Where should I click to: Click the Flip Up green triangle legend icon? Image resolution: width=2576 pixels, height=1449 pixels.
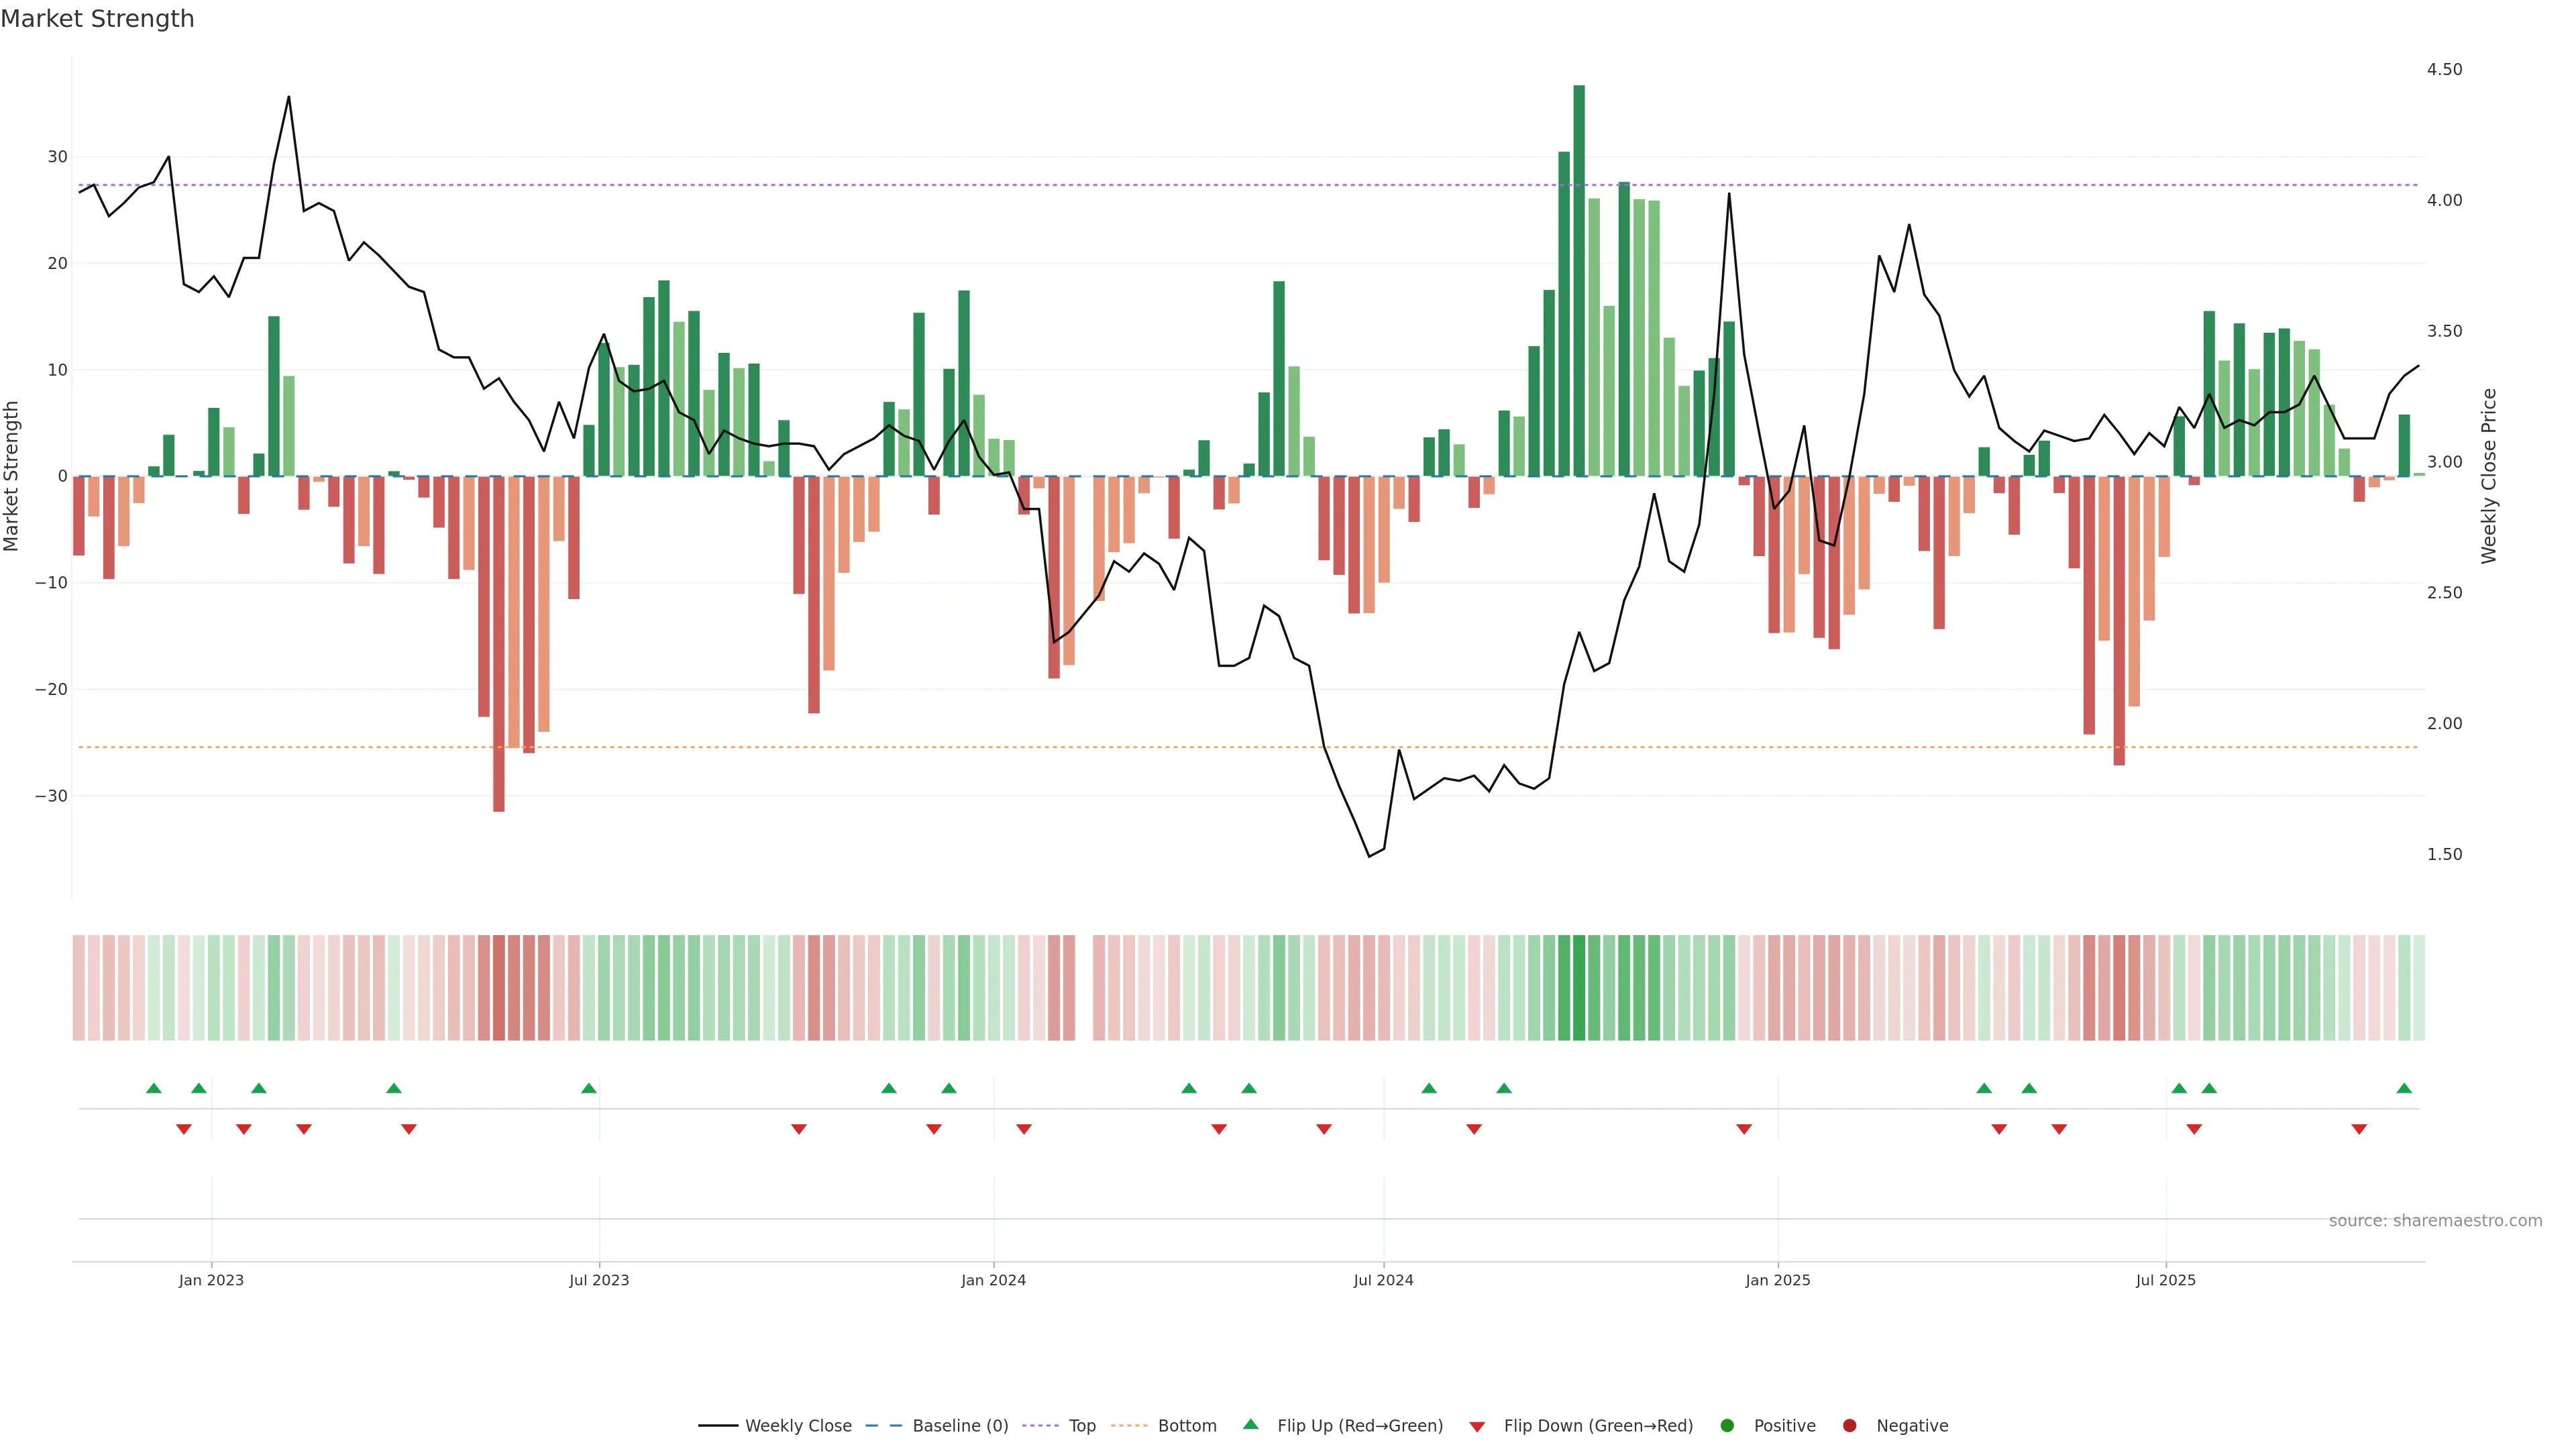(1250, 1425)
